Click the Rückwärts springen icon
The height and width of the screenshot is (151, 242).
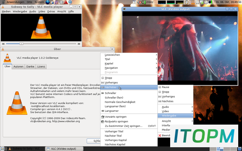(102, 122)
